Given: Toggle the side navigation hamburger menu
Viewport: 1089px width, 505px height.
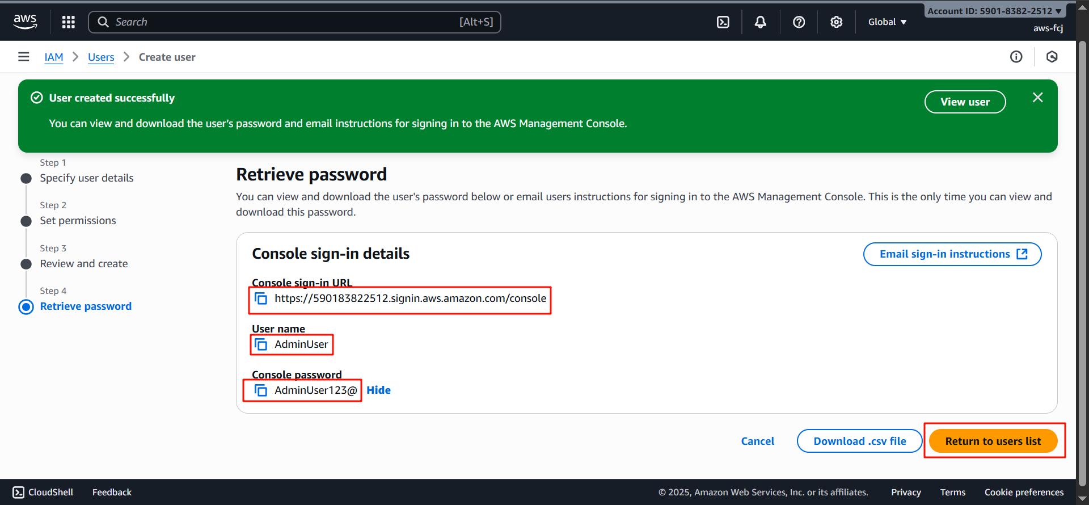Looking at the screenshot, I should [24, 57].
